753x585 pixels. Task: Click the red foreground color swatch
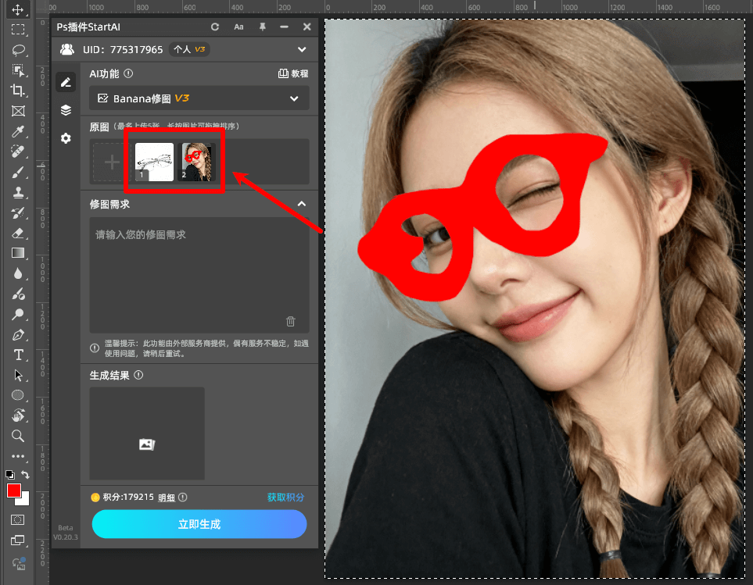13,490
